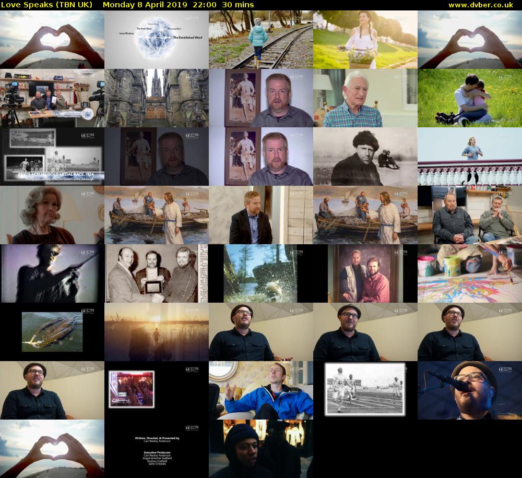The height and width of the screenshot is (478, 522).
Task: Open the Established Word sphere diagram thumbnail
Action: [156, 40]
